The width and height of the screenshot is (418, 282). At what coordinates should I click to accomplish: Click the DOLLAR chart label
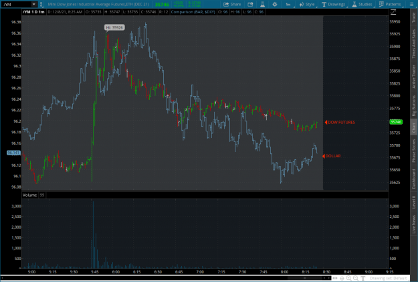(x=333, y=156)
